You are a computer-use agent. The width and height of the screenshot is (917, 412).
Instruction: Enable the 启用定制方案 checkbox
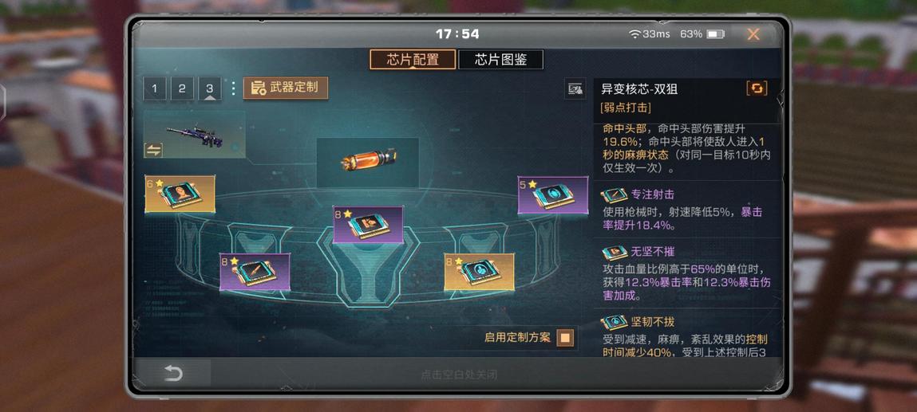point(565,338)
